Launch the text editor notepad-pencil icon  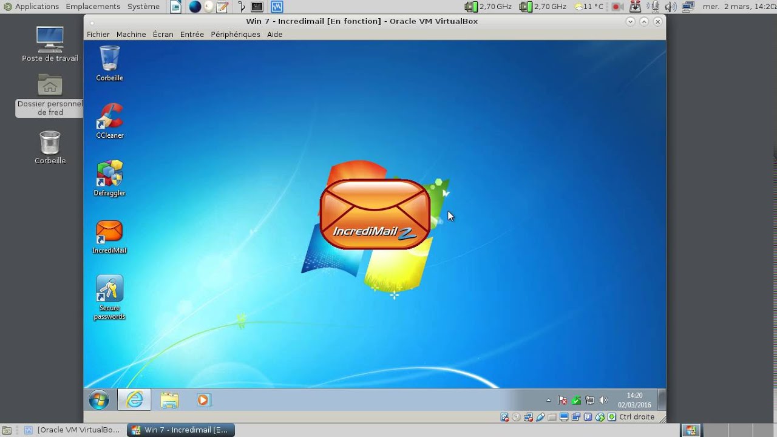click(x=222, y=7)
